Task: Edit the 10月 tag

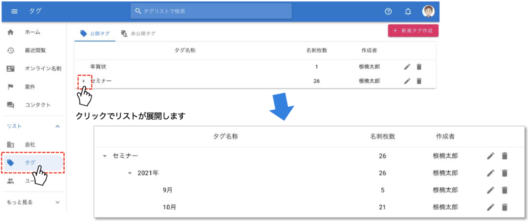Action: pyautogui.click(x=491, y=207)
